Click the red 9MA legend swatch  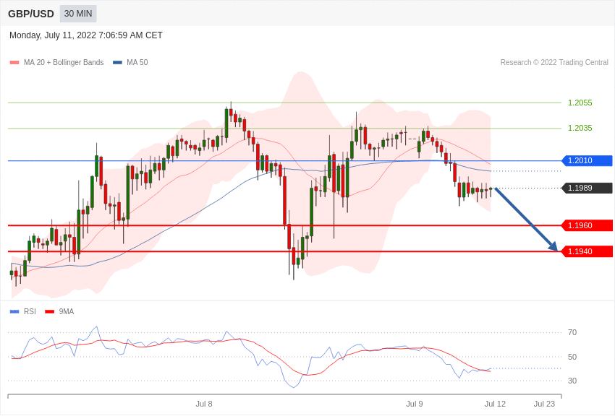coord(49,312)
